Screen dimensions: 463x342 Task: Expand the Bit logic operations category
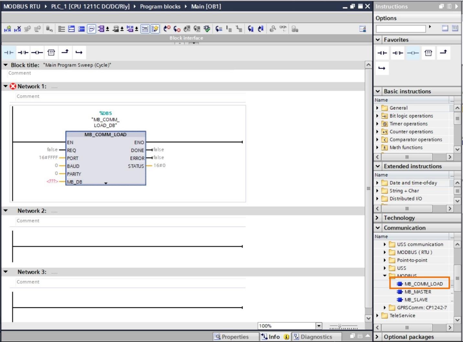(378, 116)
